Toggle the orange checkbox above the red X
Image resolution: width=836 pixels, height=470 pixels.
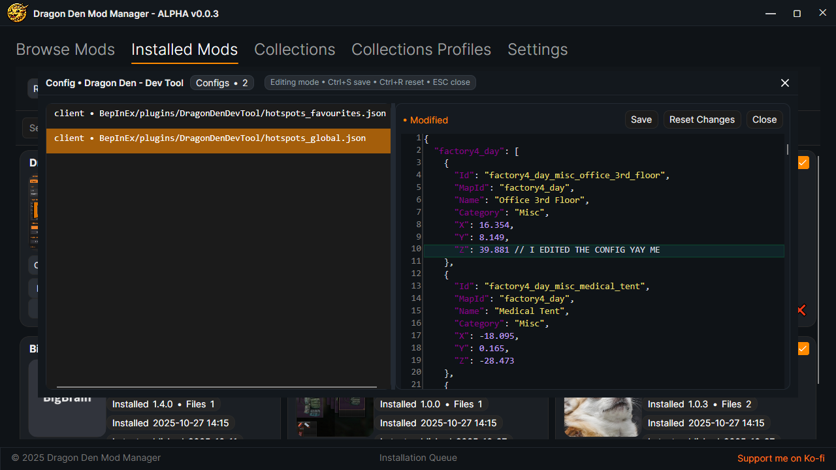pos(803,163)
